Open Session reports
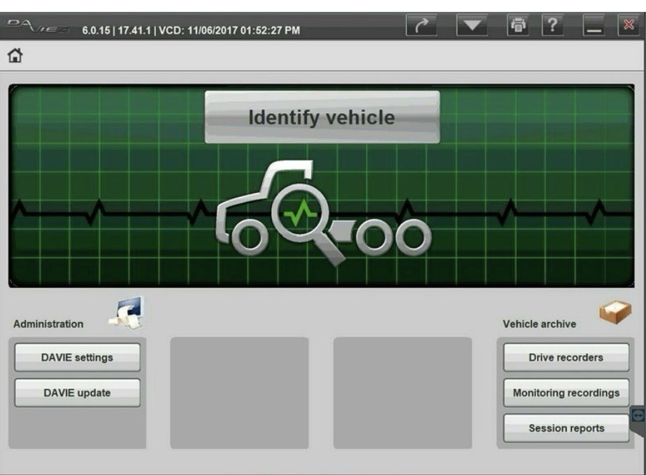Image resolution: width=646 pixels, height=475 pixels. click(566, 428)
